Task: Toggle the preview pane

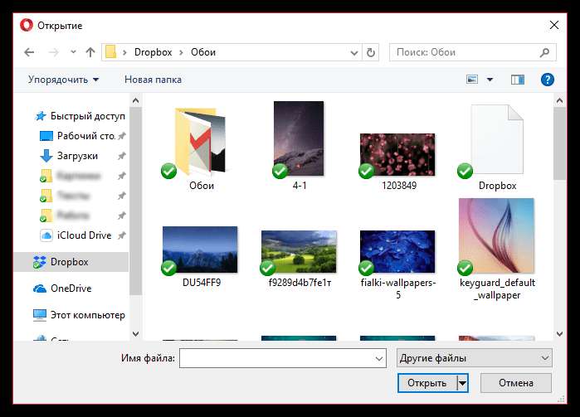Action: 518,80
